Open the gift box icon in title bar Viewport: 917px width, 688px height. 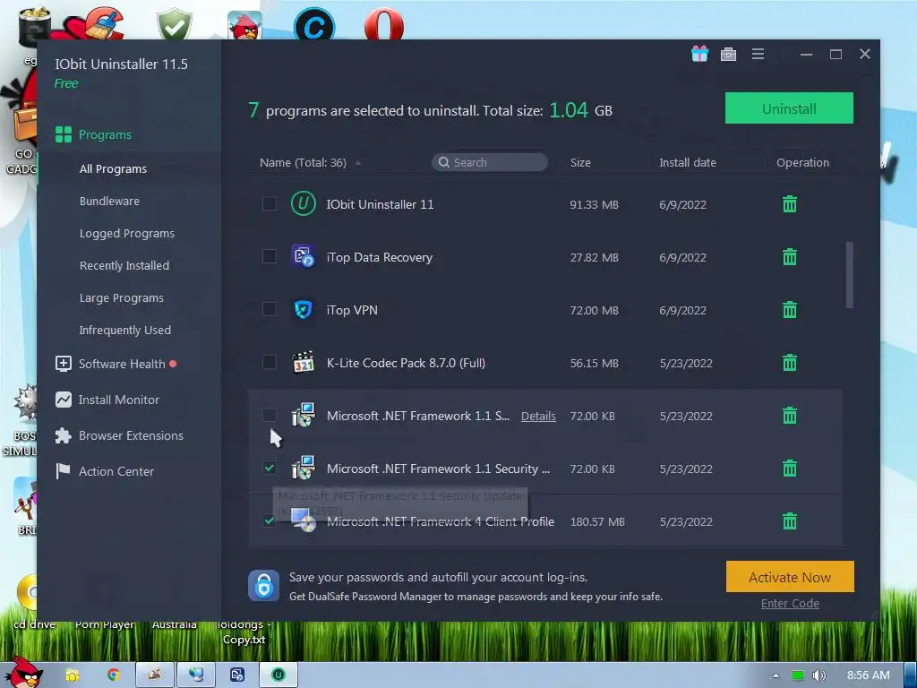(x=699, y=54)
